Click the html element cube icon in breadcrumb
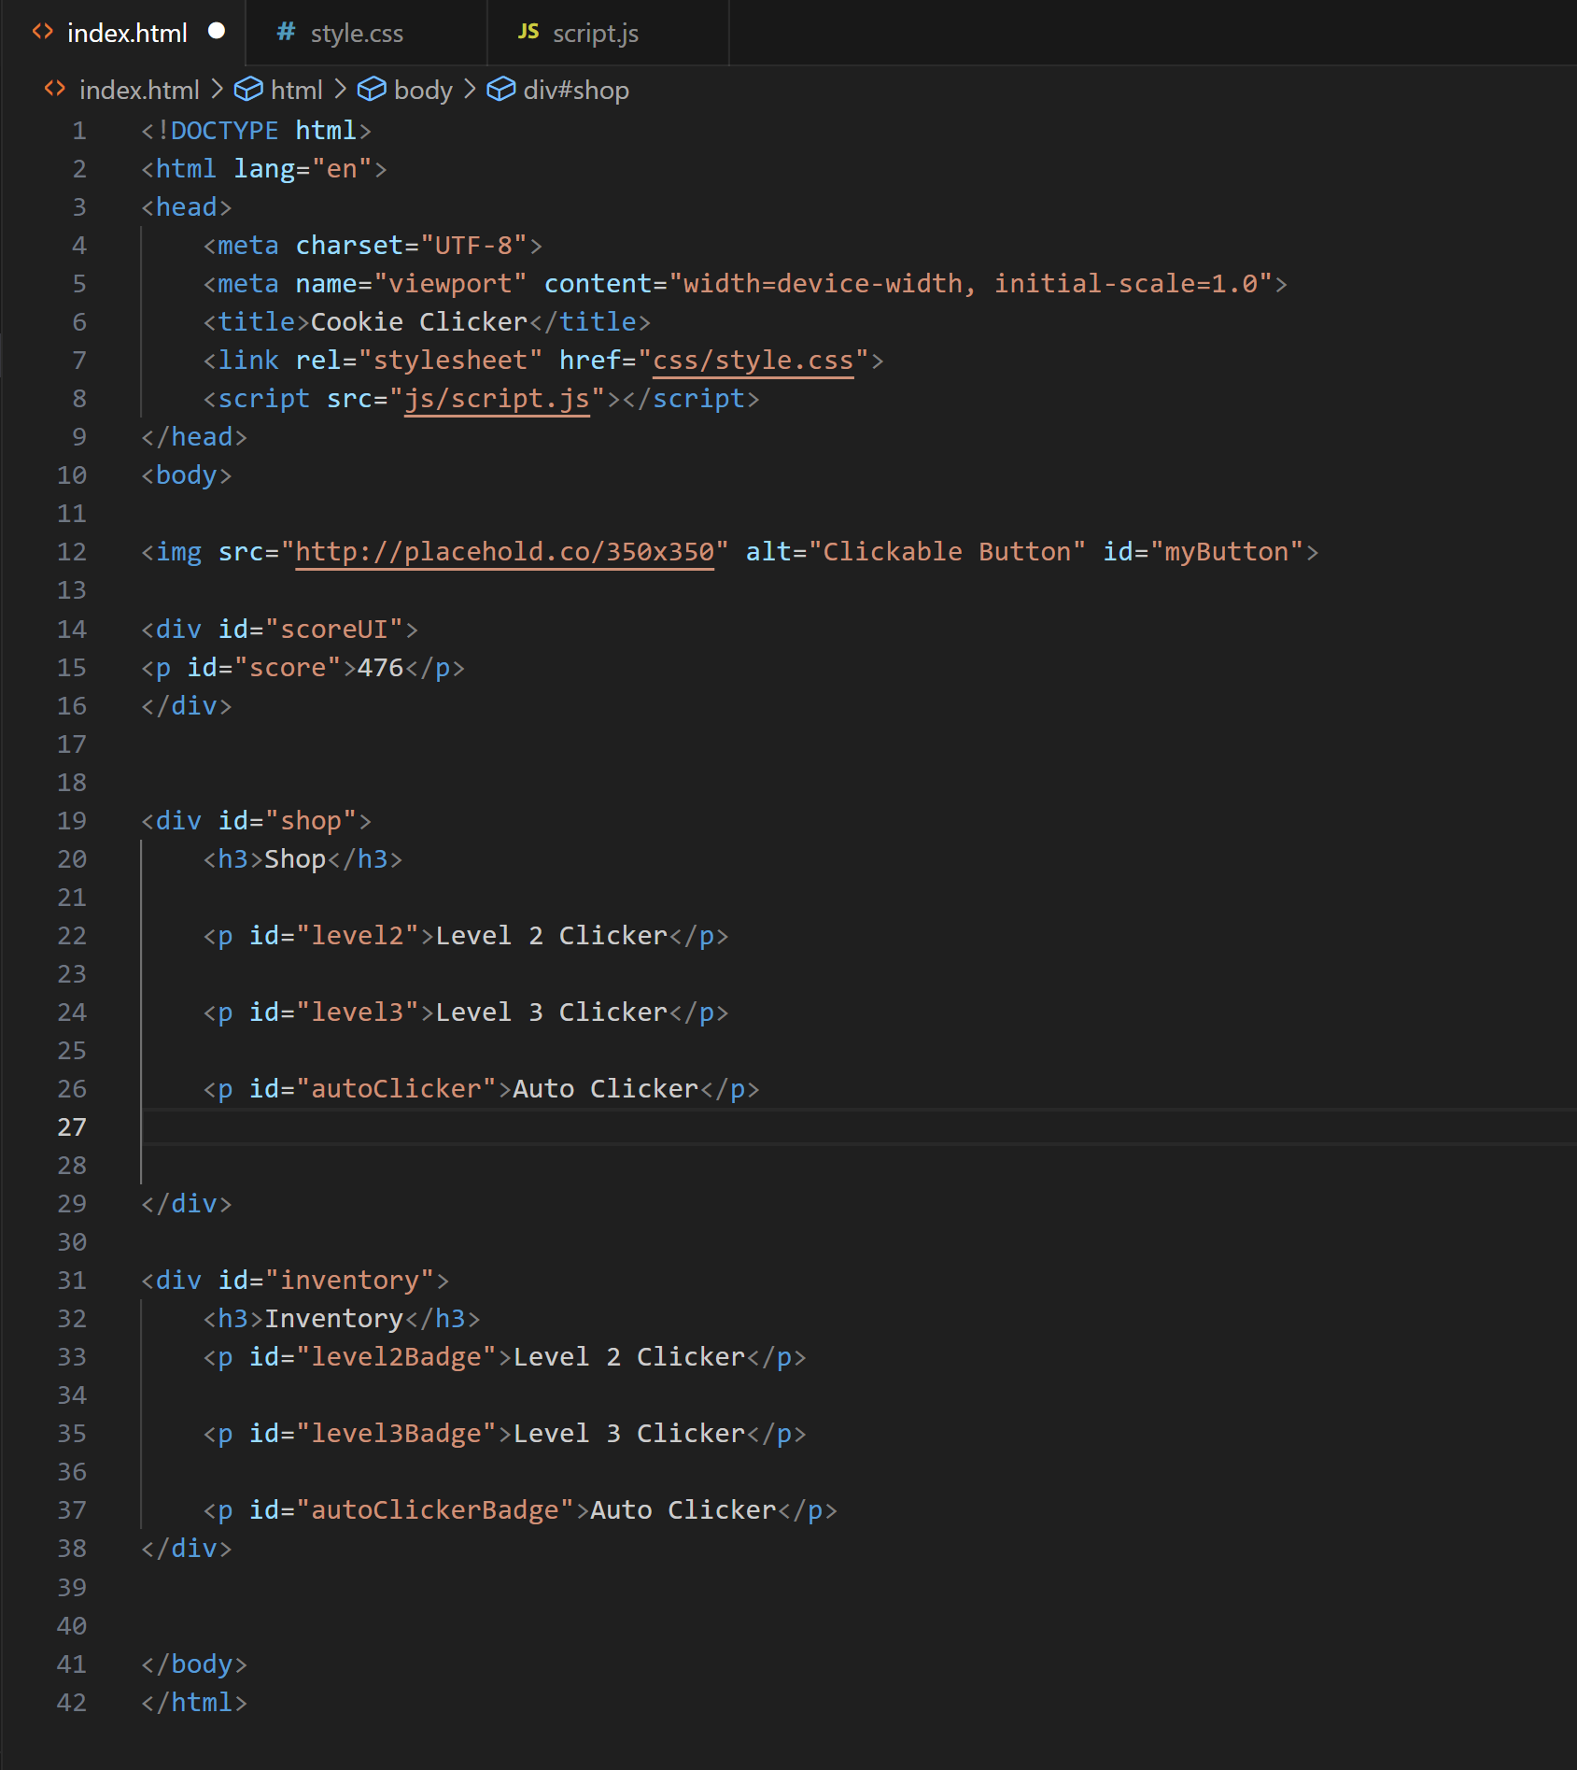Image resolution: width=1577 pixels, height=1770 pixels. [247, 89]
